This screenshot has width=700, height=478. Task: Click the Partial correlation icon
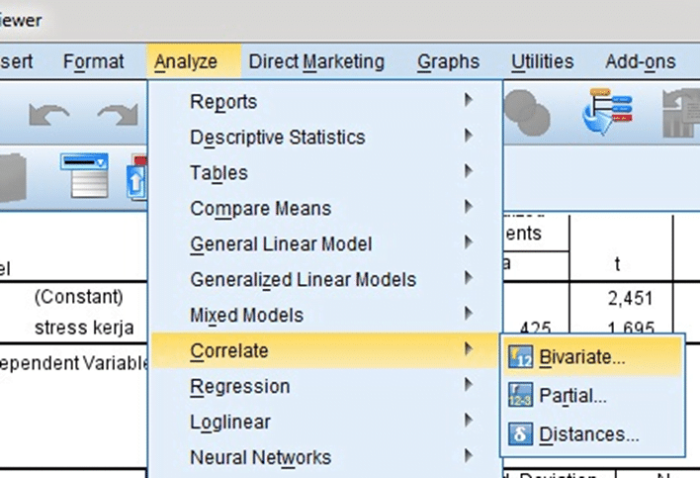(520, 395)
